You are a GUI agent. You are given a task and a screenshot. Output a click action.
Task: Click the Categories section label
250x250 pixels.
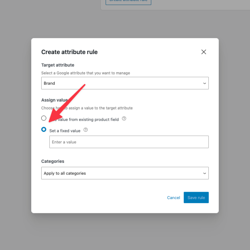[x=53, y=161]
